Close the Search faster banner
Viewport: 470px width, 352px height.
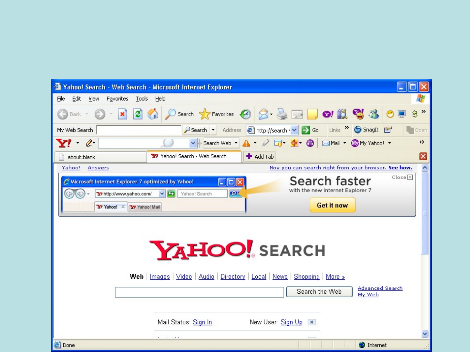point(410,177)
